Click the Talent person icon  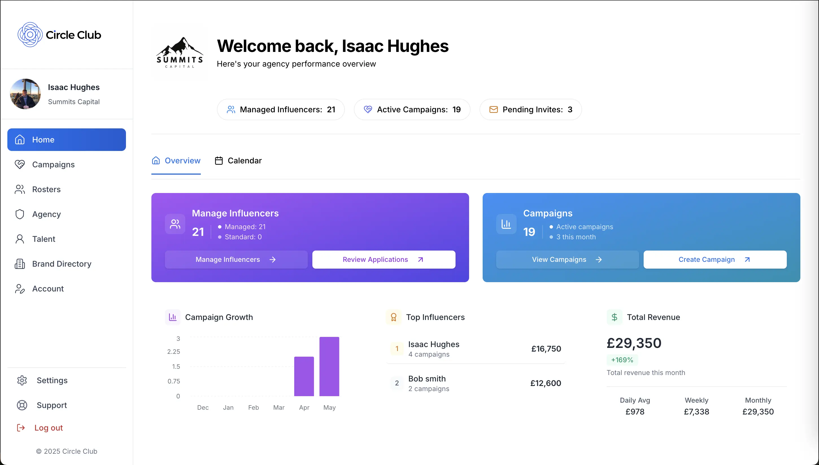tap(20, 239)
